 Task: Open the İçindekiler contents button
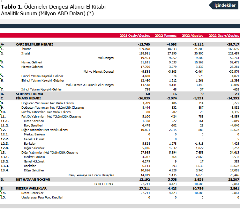click(x=224, y=5)
